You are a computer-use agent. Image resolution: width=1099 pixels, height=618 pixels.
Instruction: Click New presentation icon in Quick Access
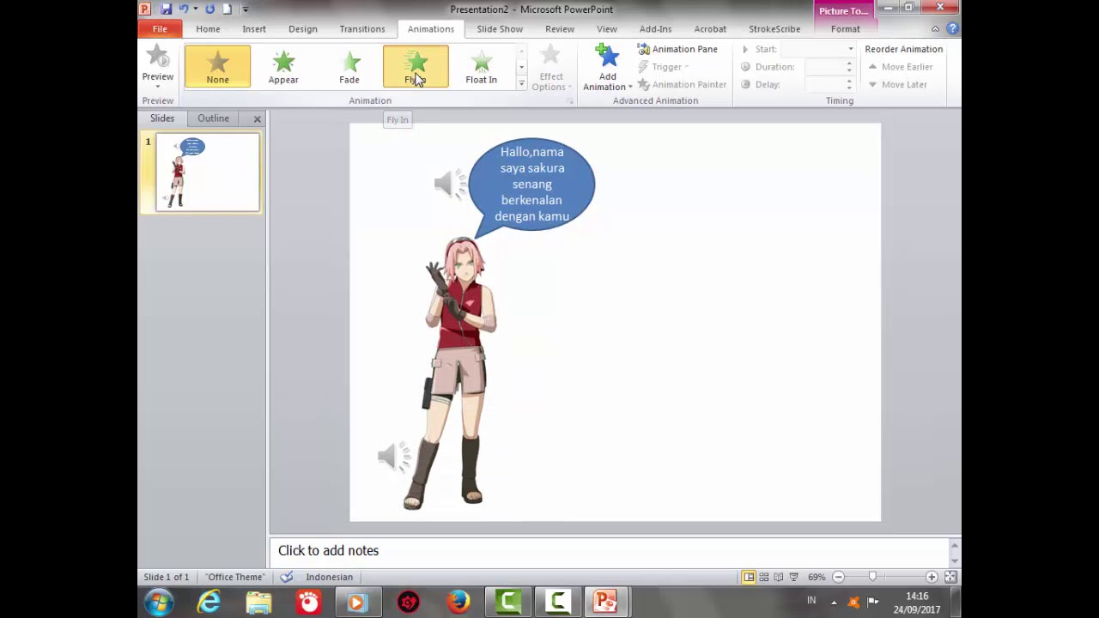coord(228,9)
